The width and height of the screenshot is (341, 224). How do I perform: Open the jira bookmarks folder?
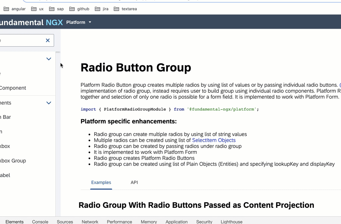[x=102, y=9]
